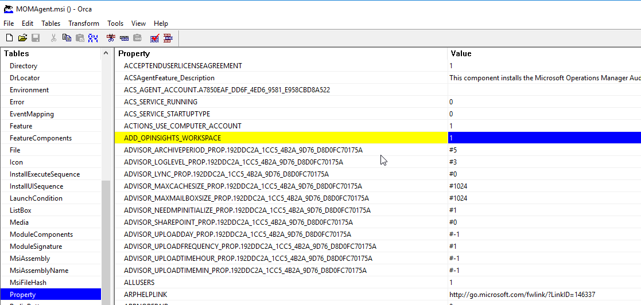Click the New file toolbar icon

coord(9,38)
